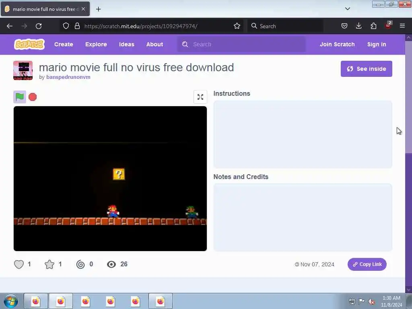Click the red stop sign button

[33, 97]
